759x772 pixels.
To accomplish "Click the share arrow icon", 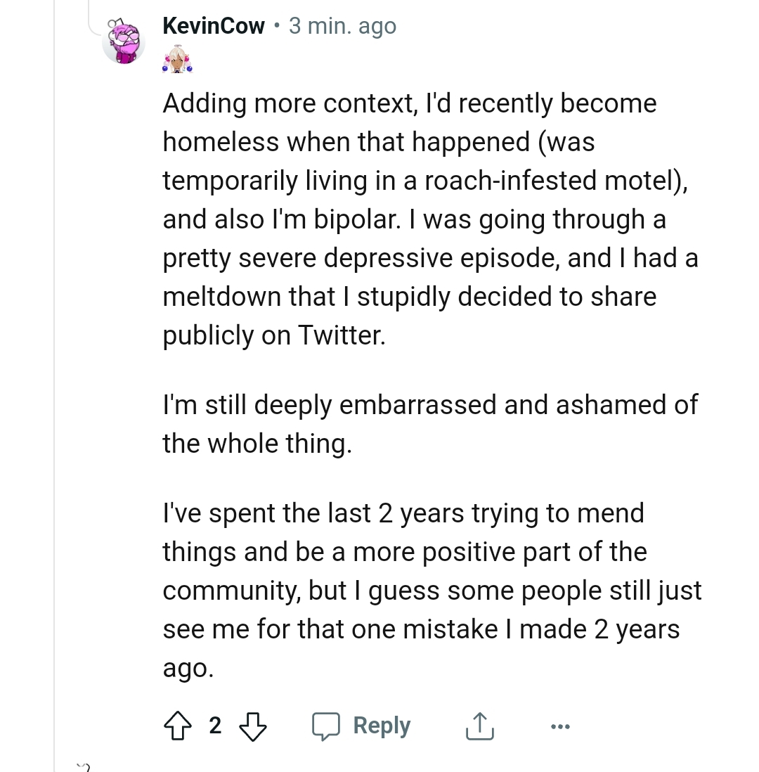I will coord(479,726).
